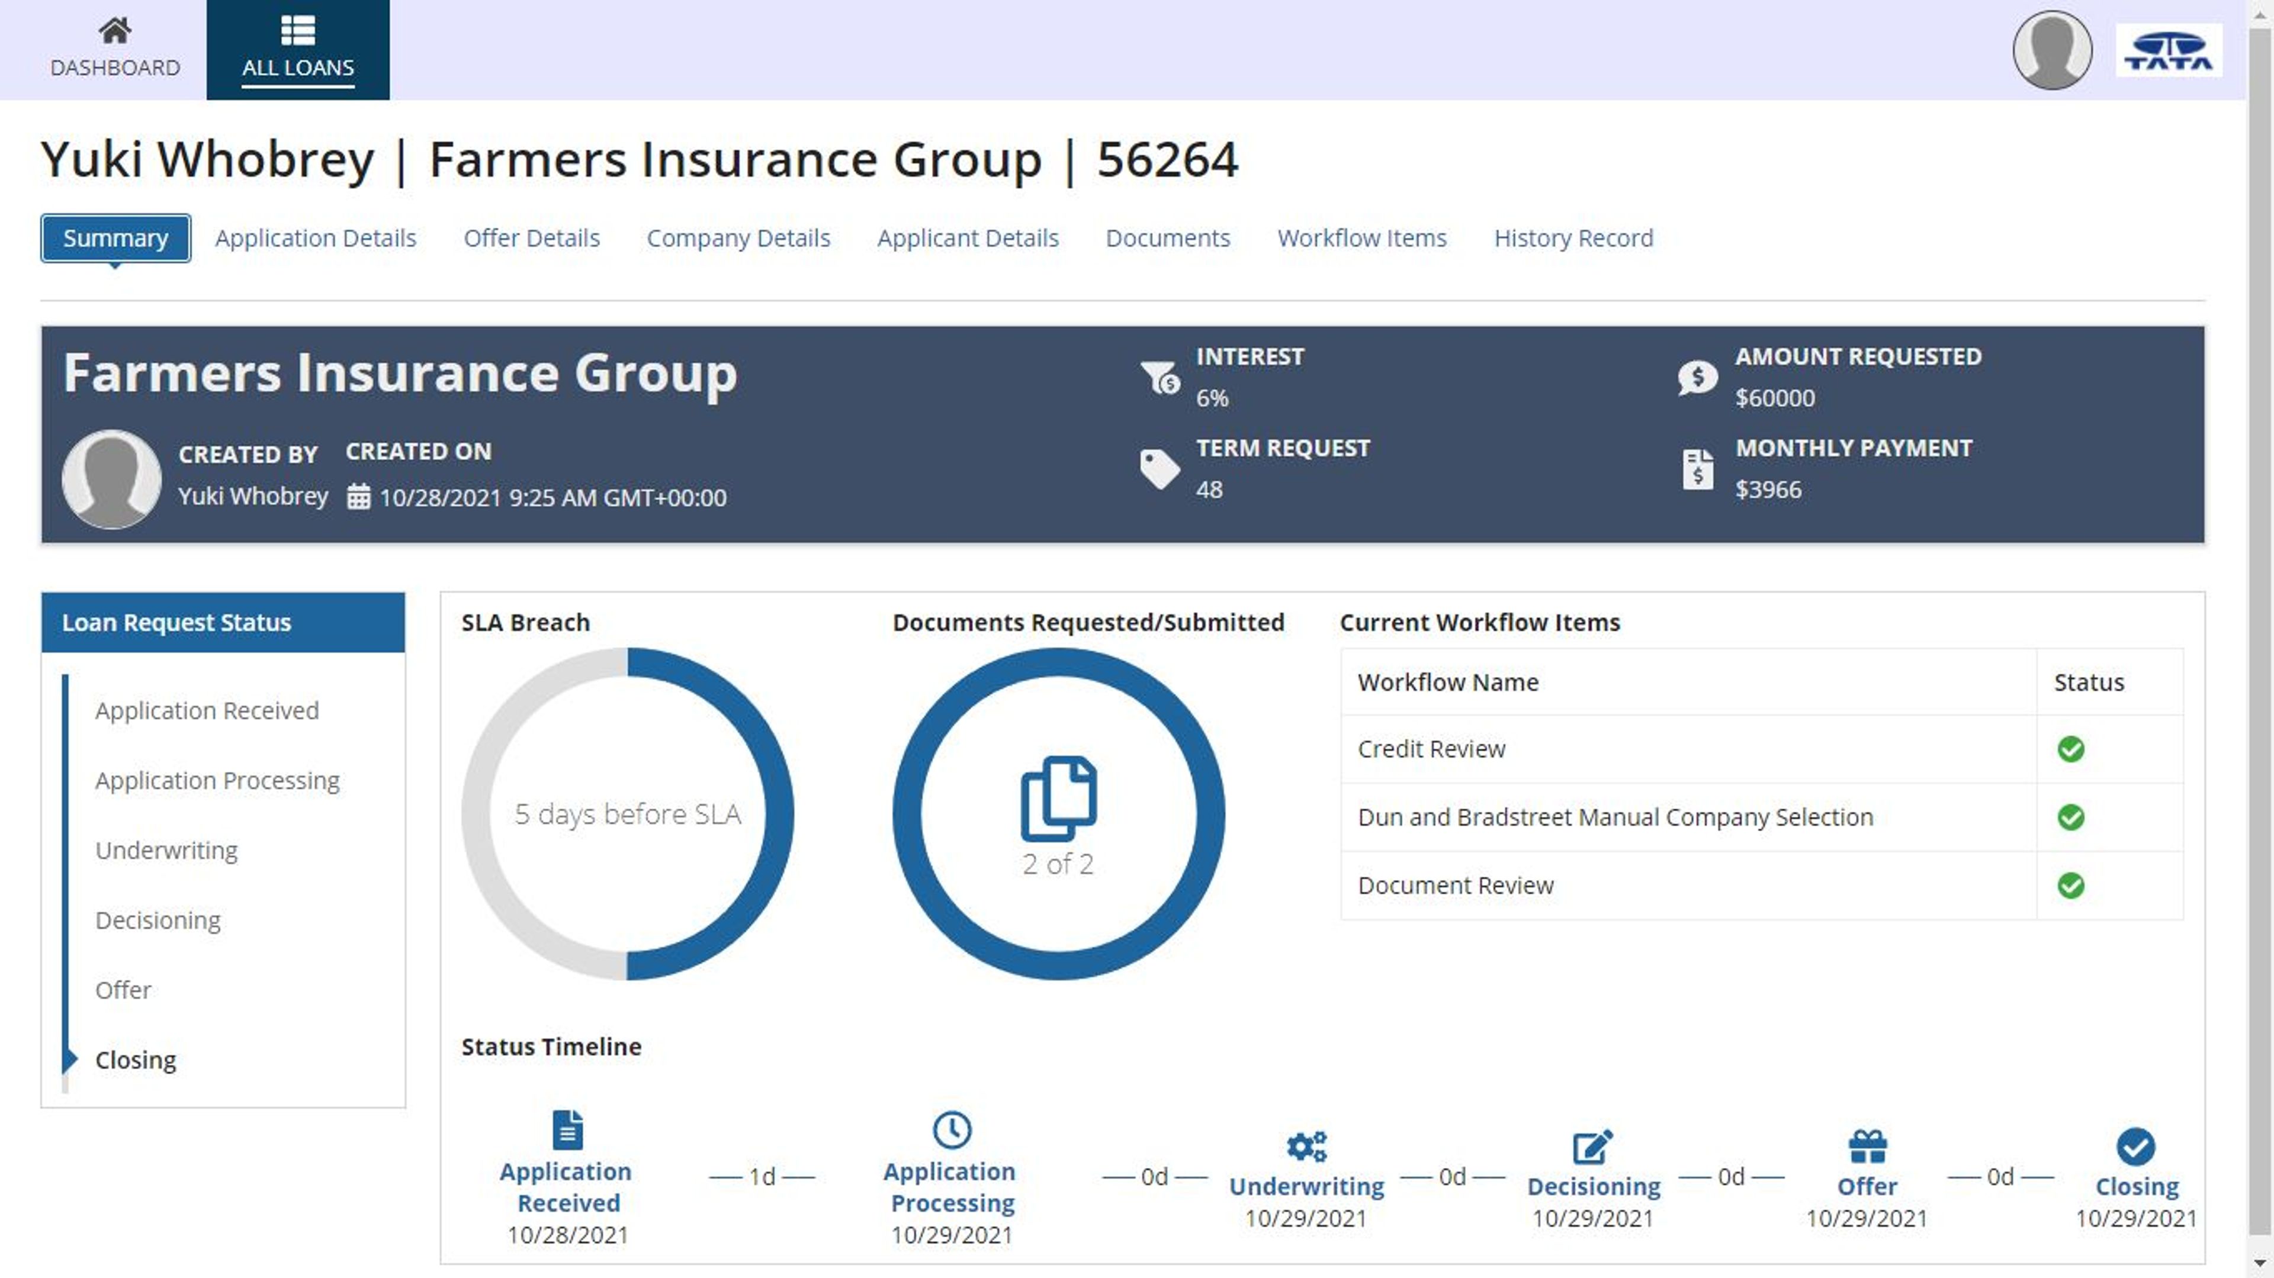
Task: Click the Amount Requested dollar bubble icon
Action: tap(1697, 378)
